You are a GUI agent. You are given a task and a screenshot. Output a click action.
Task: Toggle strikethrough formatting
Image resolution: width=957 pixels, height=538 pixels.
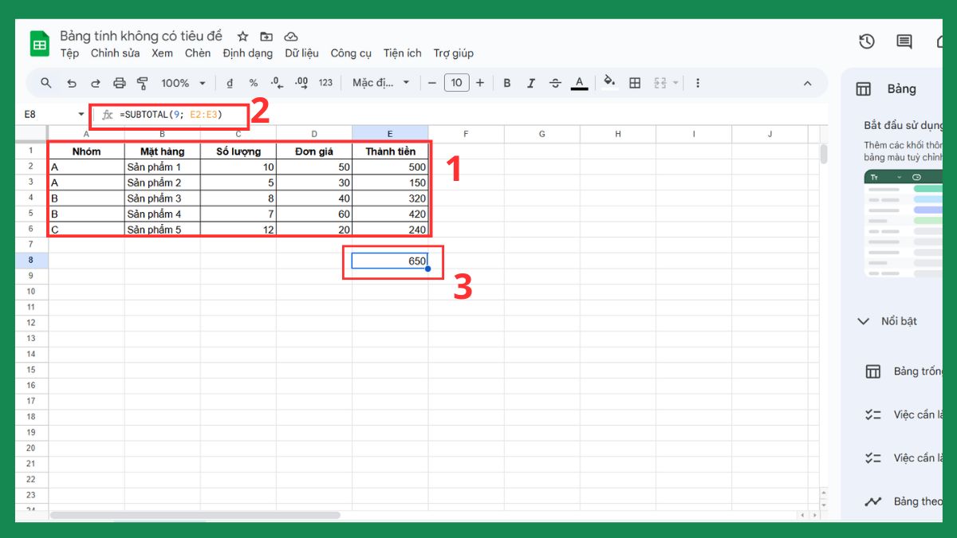554,82
